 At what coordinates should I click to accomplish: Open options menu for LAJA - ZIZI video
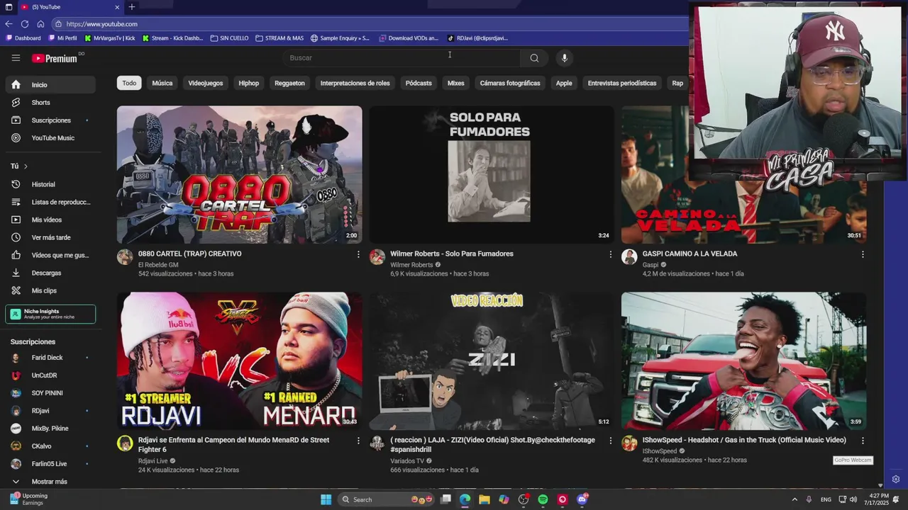coord(610,441)
